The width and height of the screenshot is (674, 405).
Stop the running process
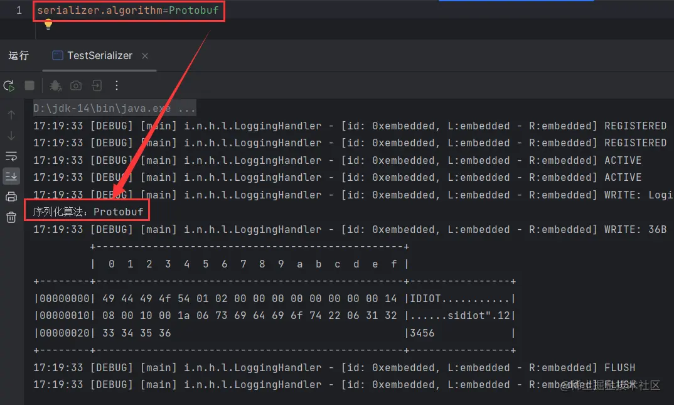pyautogui.click(x=29, y=85)
